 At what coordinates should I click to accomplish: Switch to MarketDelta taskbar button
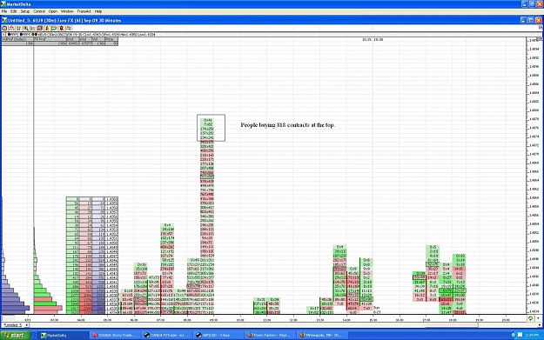[64, 335]
